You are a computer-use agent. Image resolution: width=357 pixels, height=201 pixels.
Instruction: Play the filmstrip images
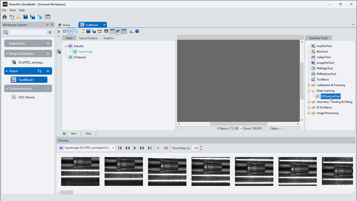click(135, 148)
